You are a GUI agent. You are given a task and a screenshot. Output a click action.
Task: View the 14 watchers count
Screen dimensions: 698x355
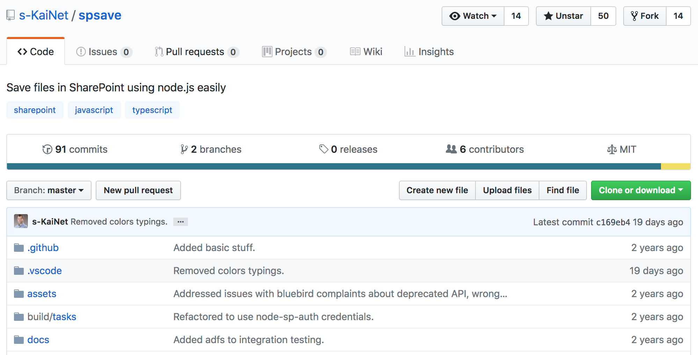click(x=516, y=16)
